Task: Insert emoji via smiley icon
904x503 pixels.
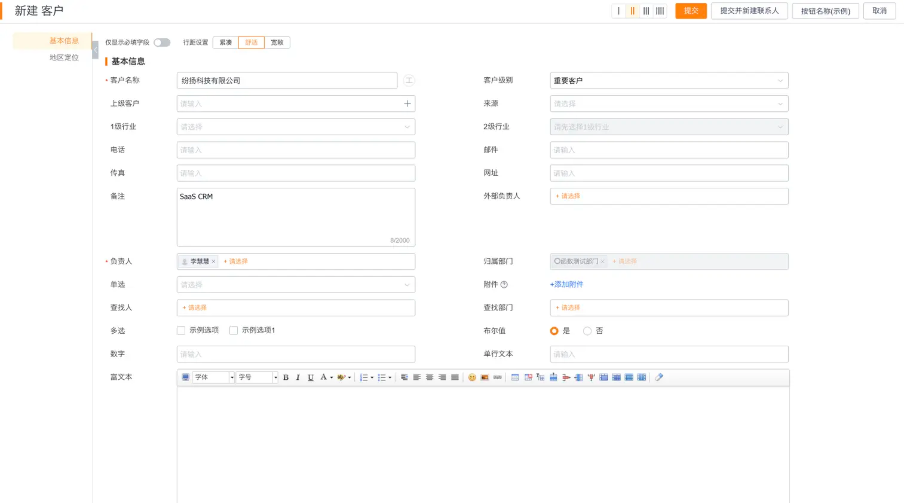Action: point(472,377)
